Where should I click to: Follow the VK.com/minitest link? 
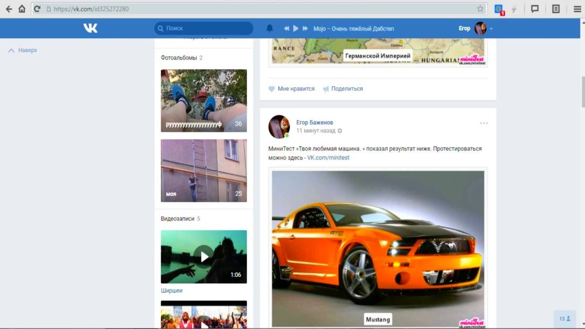coord(328,158)
